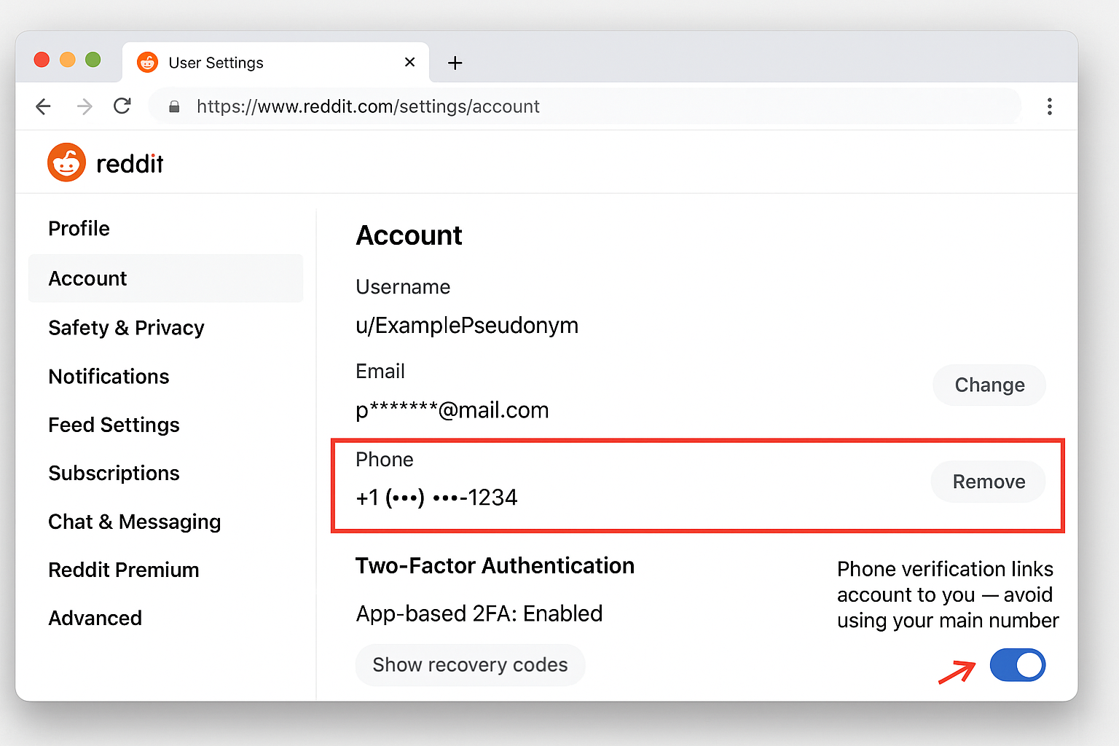
Task: Click the Reddit favicon on the tab
Action: 147,63
